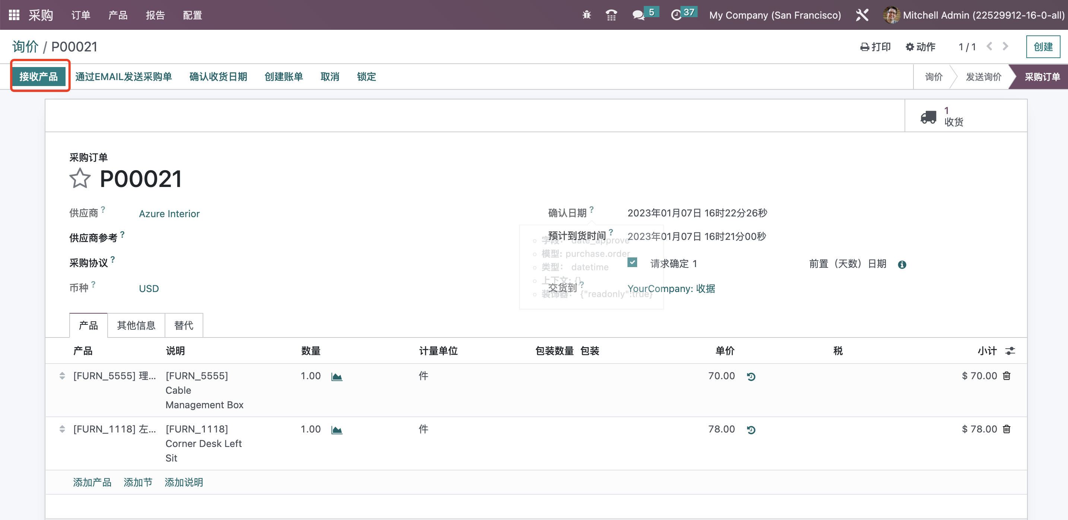Viewport: 1068px width, 520px height.
Task: Click the 预计到货时间 date value
Action: (696, 237)
